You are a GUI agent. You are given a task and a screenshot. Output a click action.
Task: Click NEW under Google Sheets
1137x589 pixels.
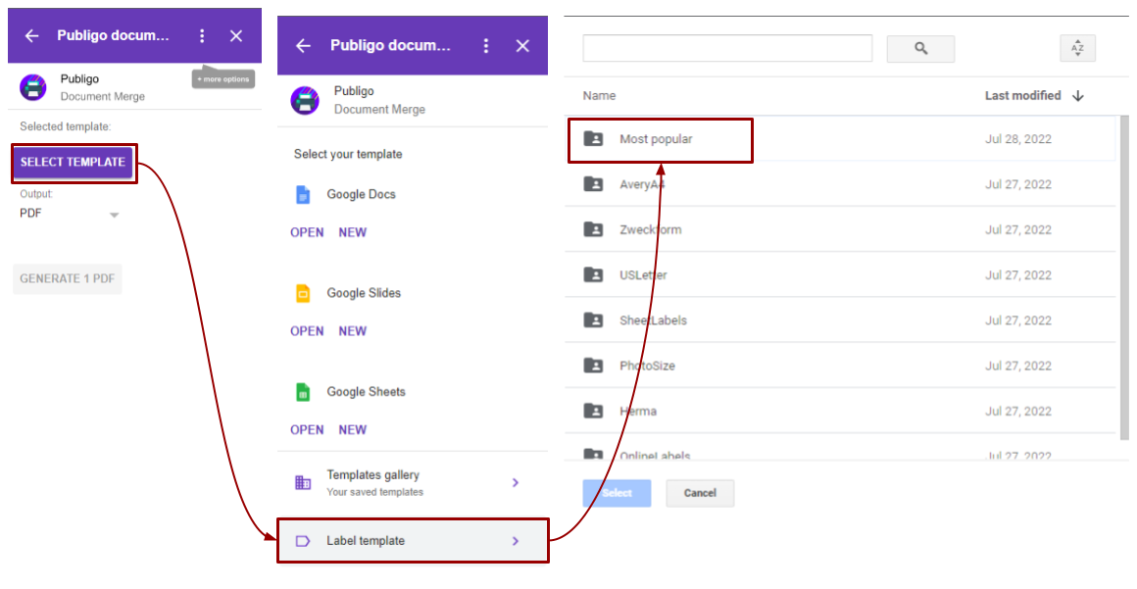(353, 430)
